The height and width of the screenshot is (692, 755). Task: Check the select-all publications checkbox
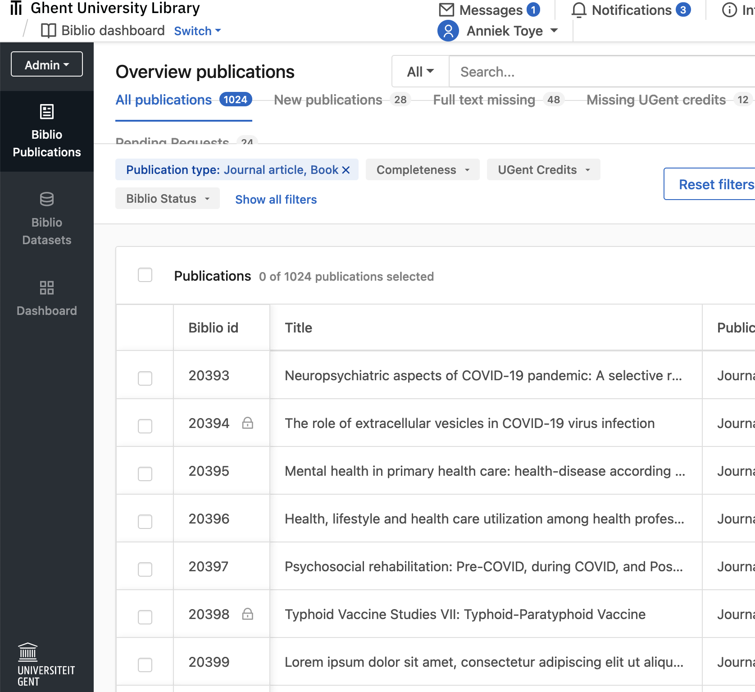click(145, 275)
